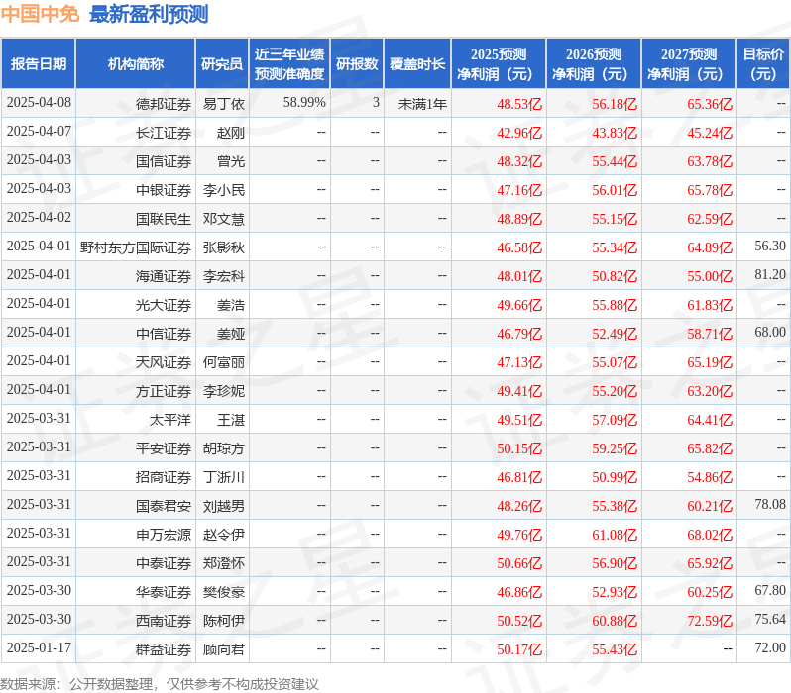Click the 覆盖时长 column header
791x693 pixels.
tap(417, 64)
